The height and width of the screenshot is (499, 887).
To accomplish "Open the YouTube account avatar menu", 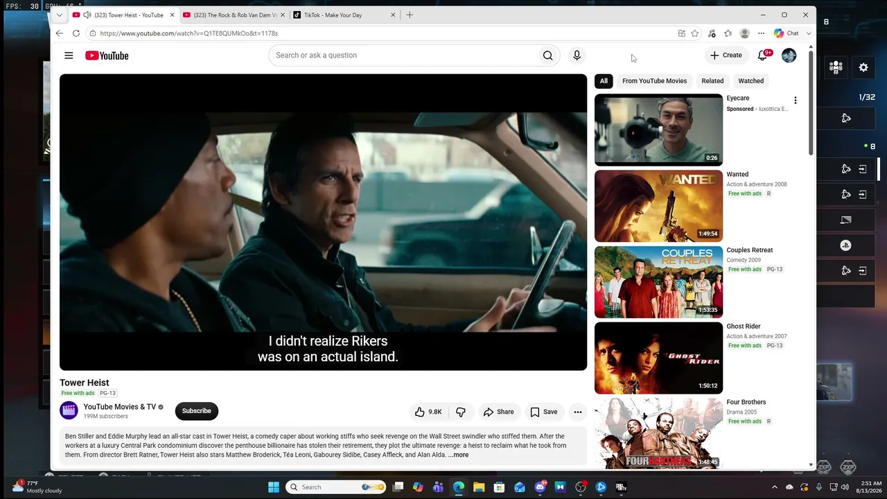I will pos(789,55).
